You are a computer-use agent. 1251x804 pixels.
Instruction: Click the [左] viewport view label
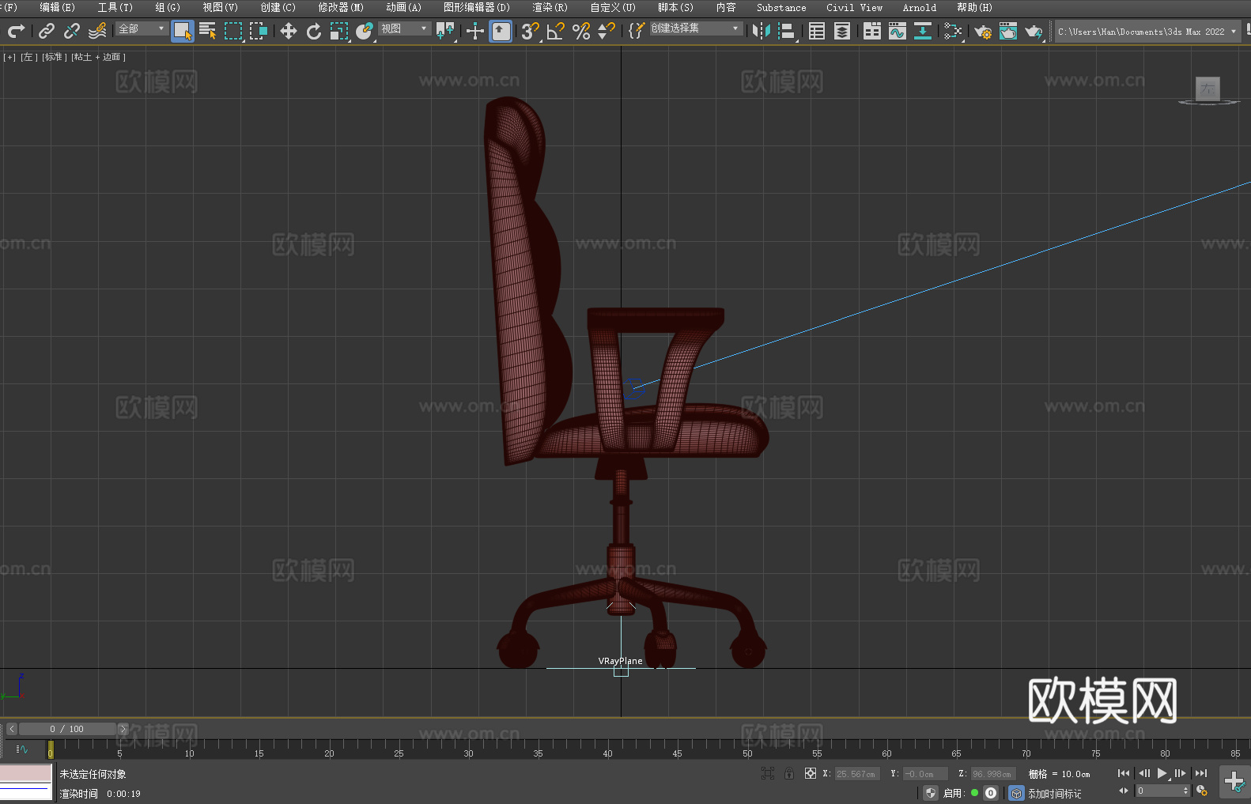28,57
